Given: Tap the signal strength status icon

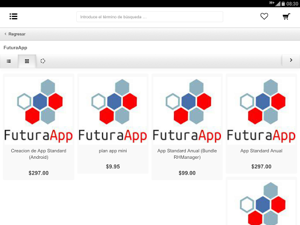Looking at the screenshot, I should 278,4.
